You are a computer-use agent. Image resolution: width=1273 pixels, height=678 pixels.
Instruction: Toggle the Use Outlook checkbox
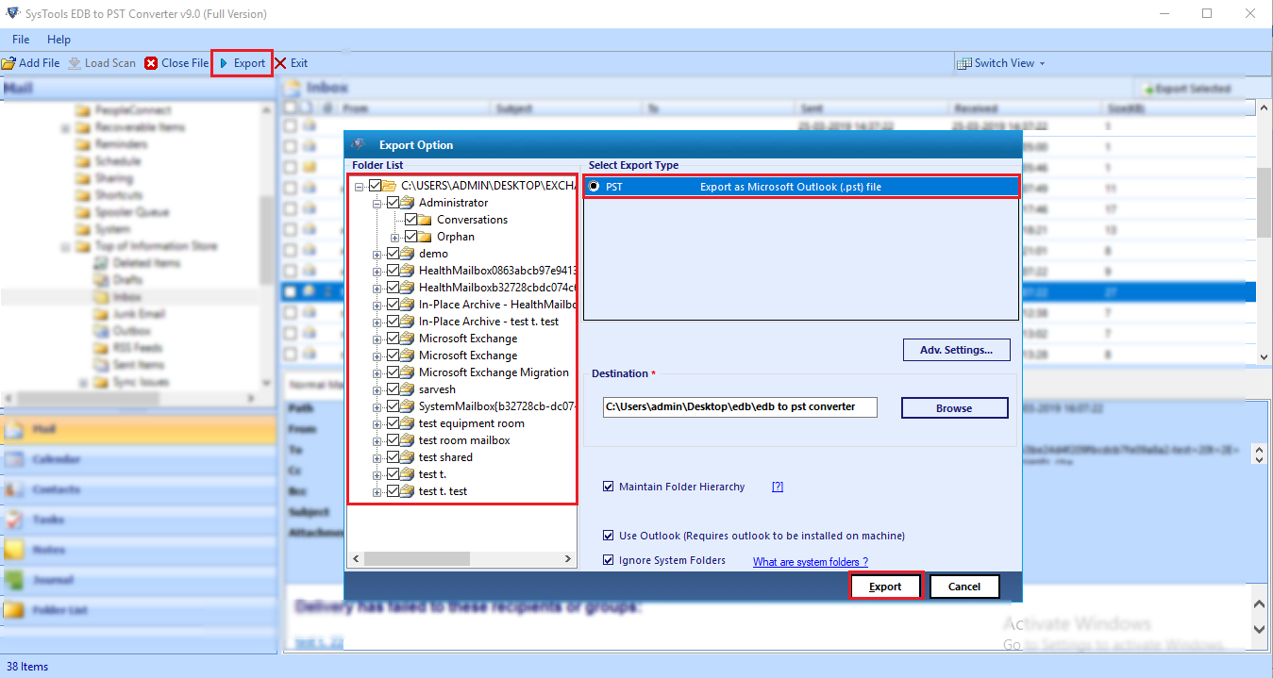coord(609,536)
